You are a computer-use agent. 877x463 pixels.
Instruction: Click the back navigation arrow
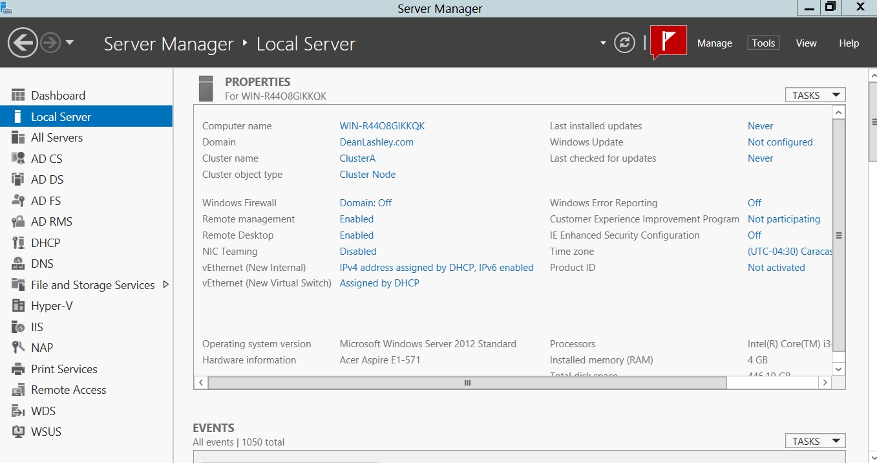tap(23, 43)
